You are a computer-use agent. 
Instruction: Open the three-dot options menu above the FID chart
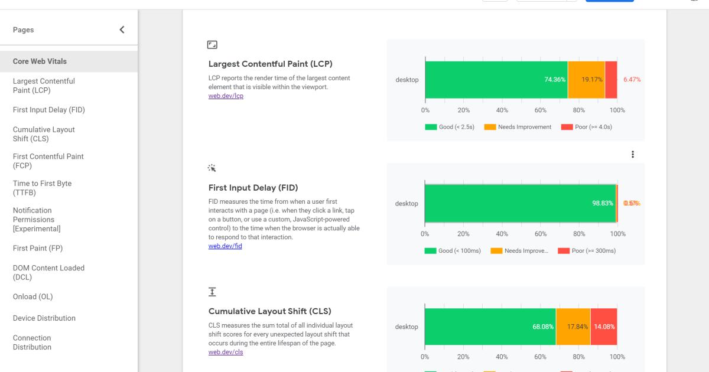tap(633, 154)
